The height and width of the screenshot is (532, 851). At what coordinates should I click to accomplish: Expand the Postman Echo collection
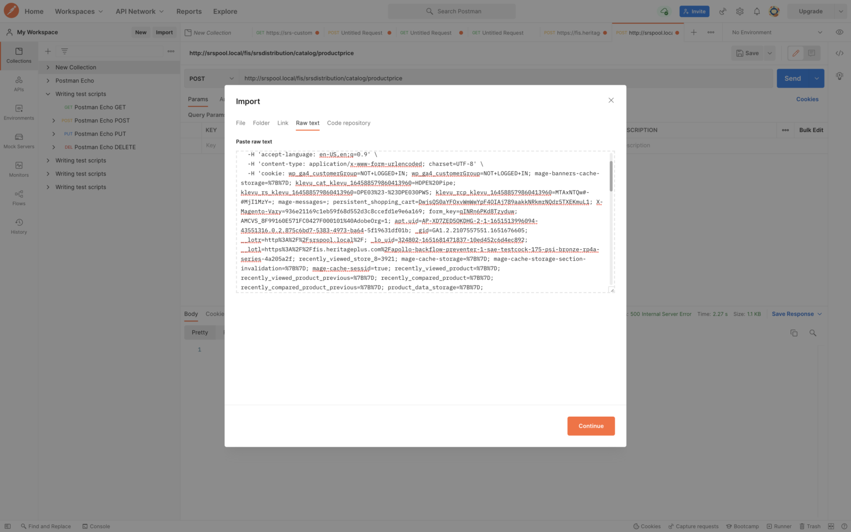48,80
